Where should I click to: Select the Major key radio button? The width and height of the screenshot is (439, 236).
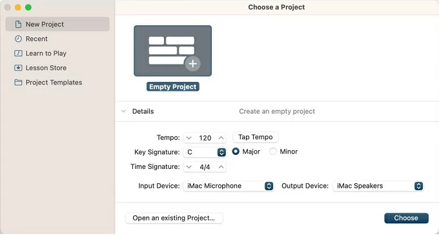[236, 152]
